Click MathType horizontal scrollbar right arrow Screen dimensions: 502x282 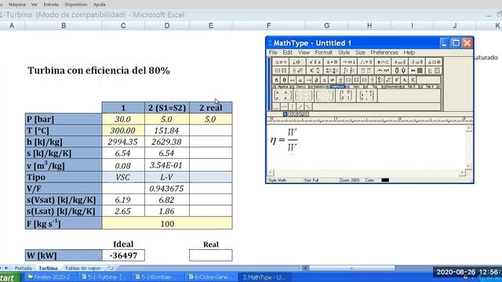point(462,172)
